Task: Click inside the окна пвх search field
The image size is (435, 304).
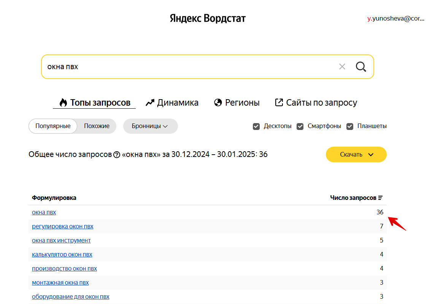Action: click(x=152, y=66)
